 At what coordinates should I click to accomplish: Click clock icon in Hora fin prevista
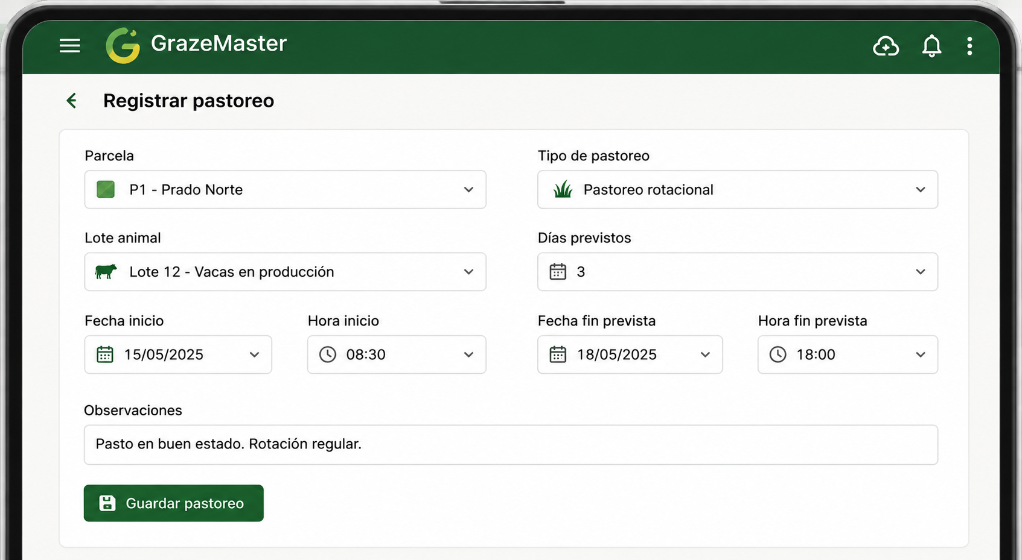tap(778, 354)
